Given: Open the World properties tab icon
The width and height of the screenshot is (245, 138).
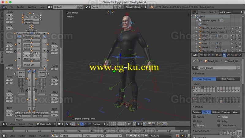Looking at the screenshot, I should pyautogui.click(x=213, y=55).
